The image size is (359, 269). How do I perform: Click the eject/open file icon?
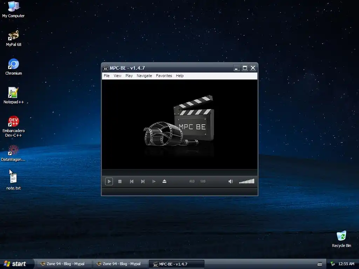tap(164, 181)
